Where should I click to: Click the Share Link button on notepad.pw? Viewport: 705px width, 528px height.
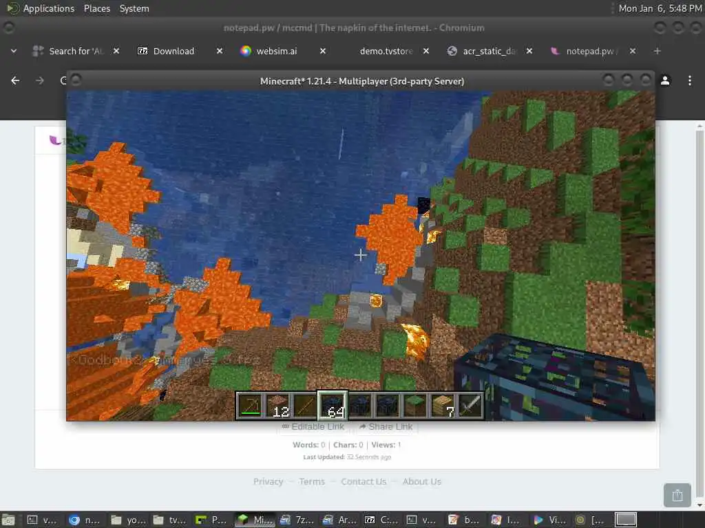click(386, 426)
